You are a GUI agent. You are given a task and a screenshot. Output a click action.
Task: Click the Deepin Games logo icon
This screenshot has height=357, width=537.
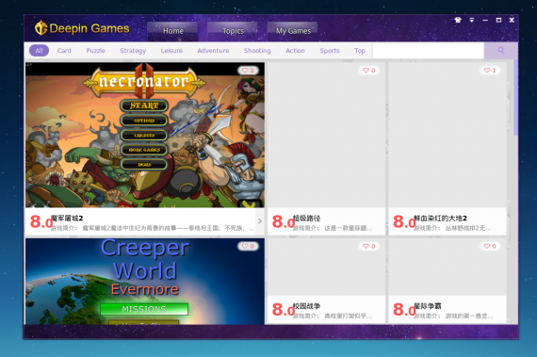click(x=41, y=27)
